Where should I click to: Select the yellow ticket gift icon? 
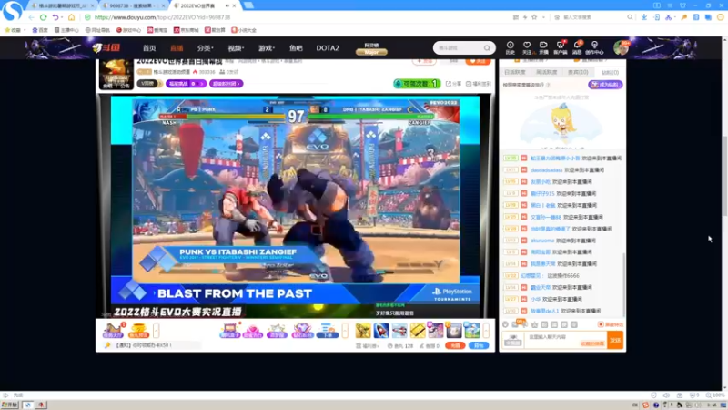pos(418,331)
